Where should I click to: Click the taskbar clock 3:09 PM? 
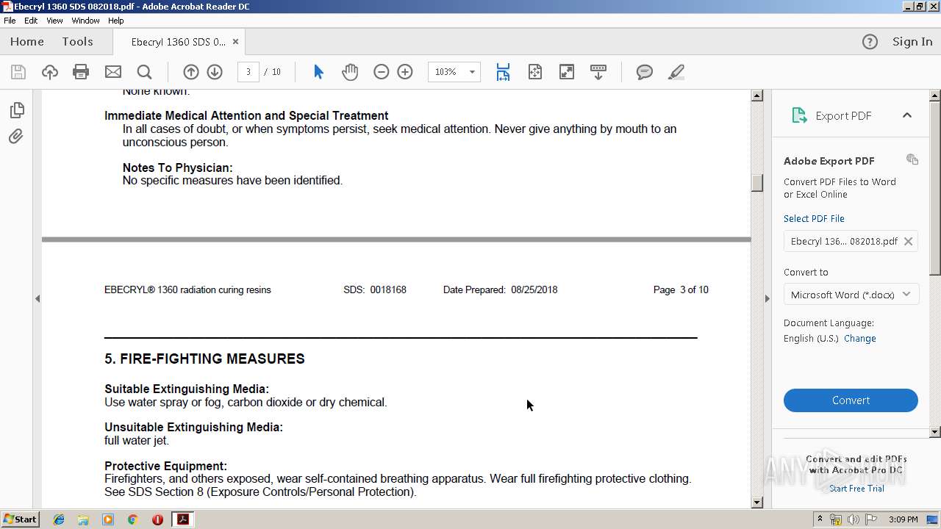pos(903,519)
